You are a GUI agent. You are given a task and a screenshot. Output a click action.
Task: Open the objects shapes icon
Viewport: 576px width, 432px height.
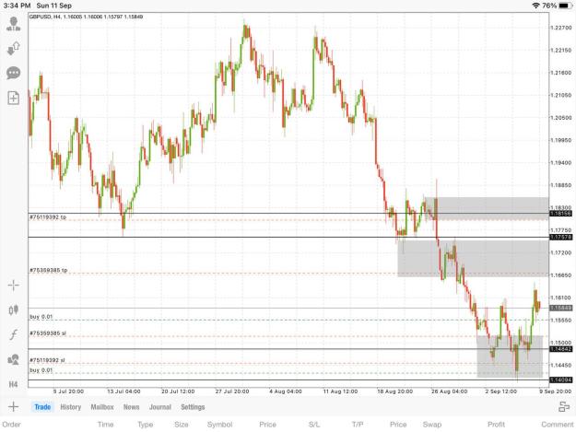14,360
